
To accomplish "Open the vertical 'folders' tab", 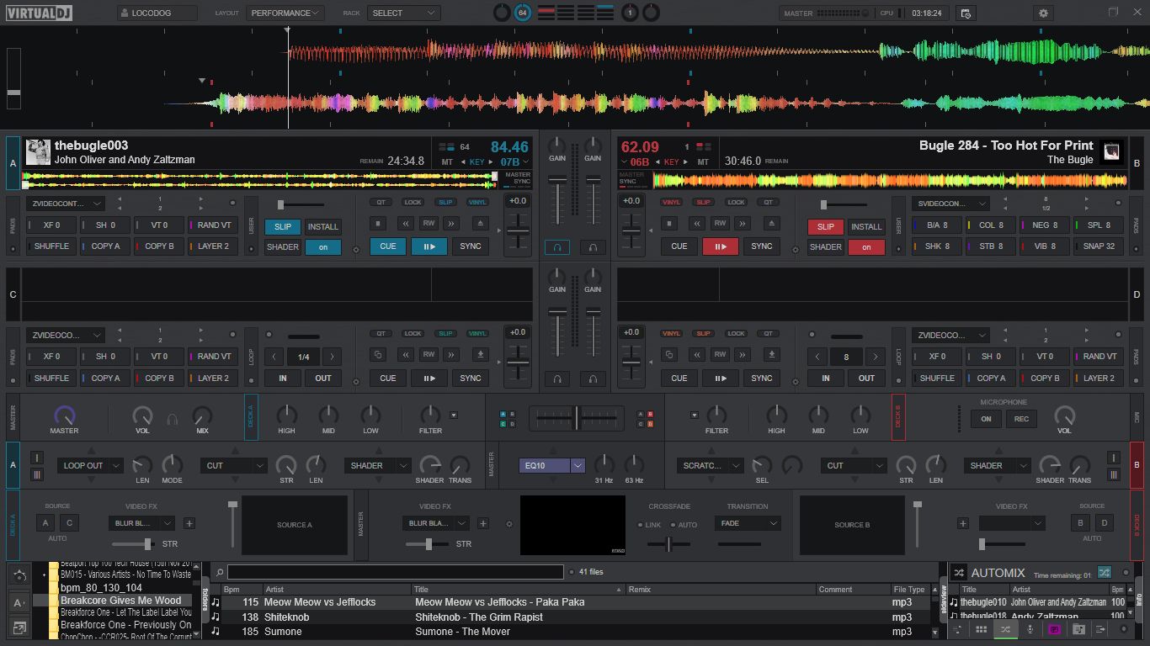I will (x=205, y=600).
